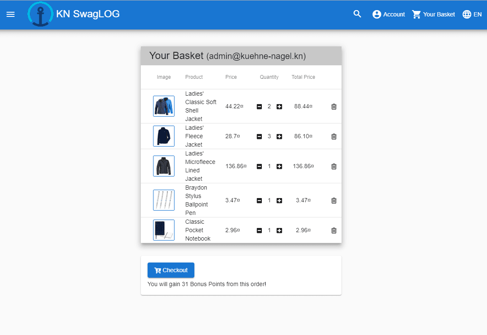The height and width of the screenshot is (335, 487).
Task: Delete Ladies' Microfleece Lined Jacket from basket
Action: (x=334, y=166)
